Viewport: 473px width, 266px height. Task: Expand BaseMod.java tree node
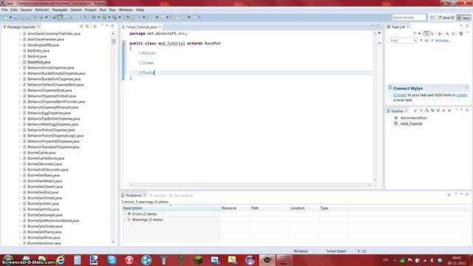click(20, 62)
